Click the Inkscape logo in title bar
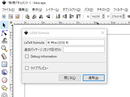Image resolution: width=130 pixels, height=97 pixels. click(x=4, y=3)
